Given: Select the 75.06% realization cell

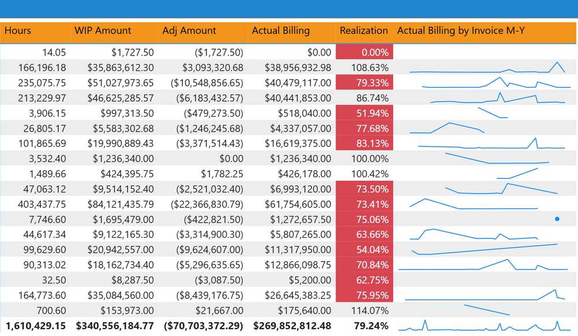Looking at the screenshot, I should tap(364, 219).
